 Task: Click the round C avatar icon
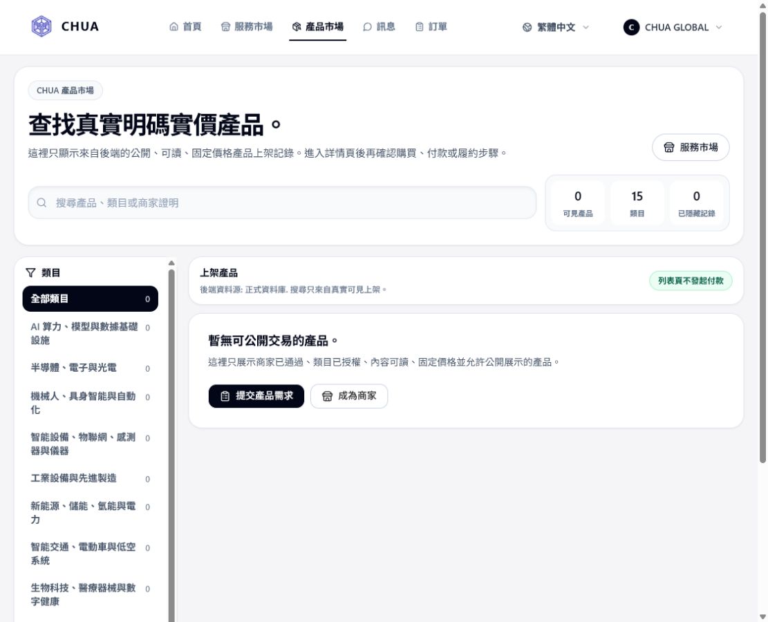tap(631, 28)
